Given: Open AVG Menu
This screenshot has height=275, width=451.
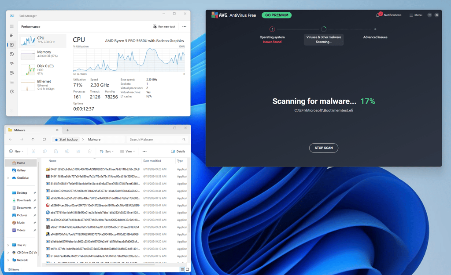Looking at the screenshot, I should 416,15.
